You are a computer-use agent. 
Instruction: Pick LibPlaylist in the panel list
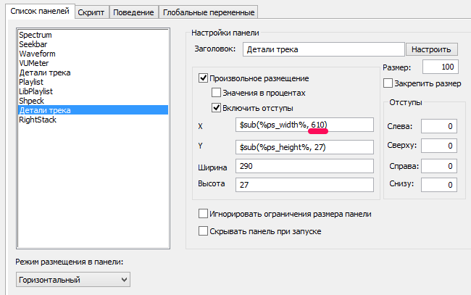click(36, 91)
